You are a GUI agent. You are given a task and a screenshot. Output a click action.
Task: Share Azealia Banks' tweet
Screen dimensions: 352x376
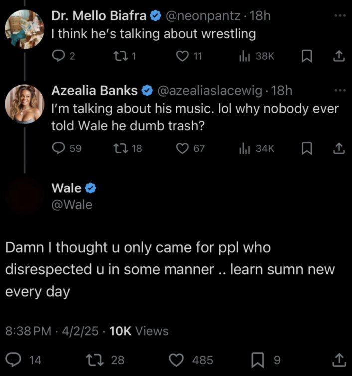click(339, 148)
